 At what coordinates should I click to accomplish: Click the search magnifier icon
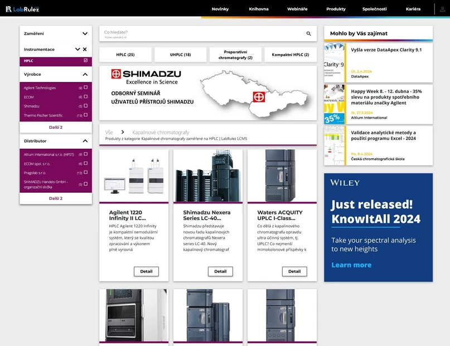[x=308, y=33]
